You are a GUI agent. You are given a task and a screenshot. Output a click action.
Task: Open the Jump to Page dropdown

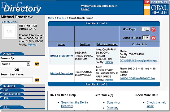click(x=146, y=38)
